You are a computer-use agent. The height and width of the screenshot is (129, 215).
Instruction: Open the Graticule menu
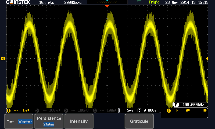coord(139,121)
